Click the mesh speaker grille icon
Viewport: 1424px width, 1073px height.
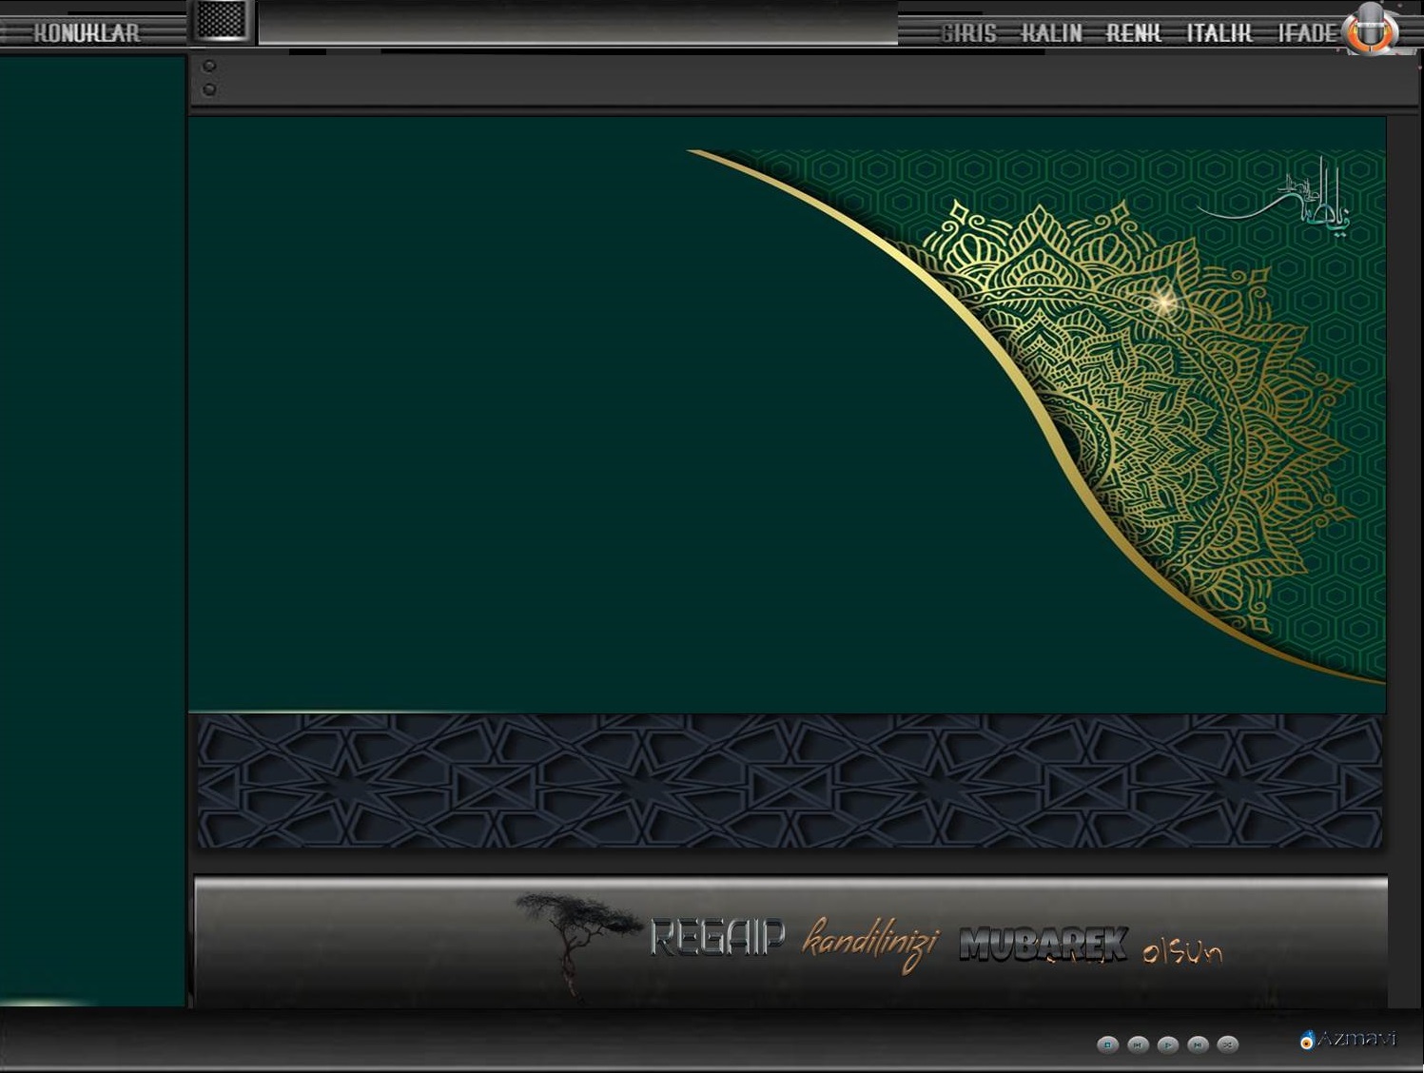(222, 21)
